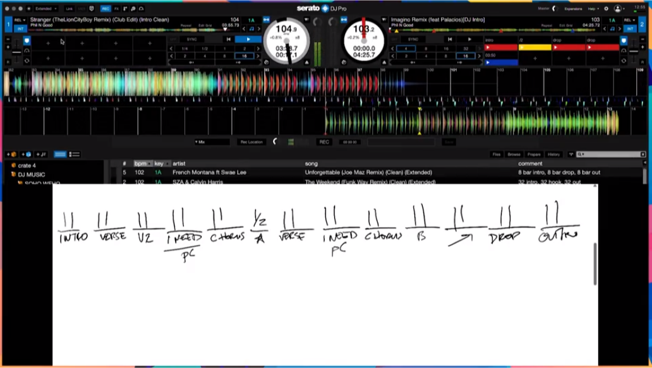Screen dimensions: 652x368
Task: Select cue points tab icon on deck 2
Action: pyautogui.click(x=624, y=40)
